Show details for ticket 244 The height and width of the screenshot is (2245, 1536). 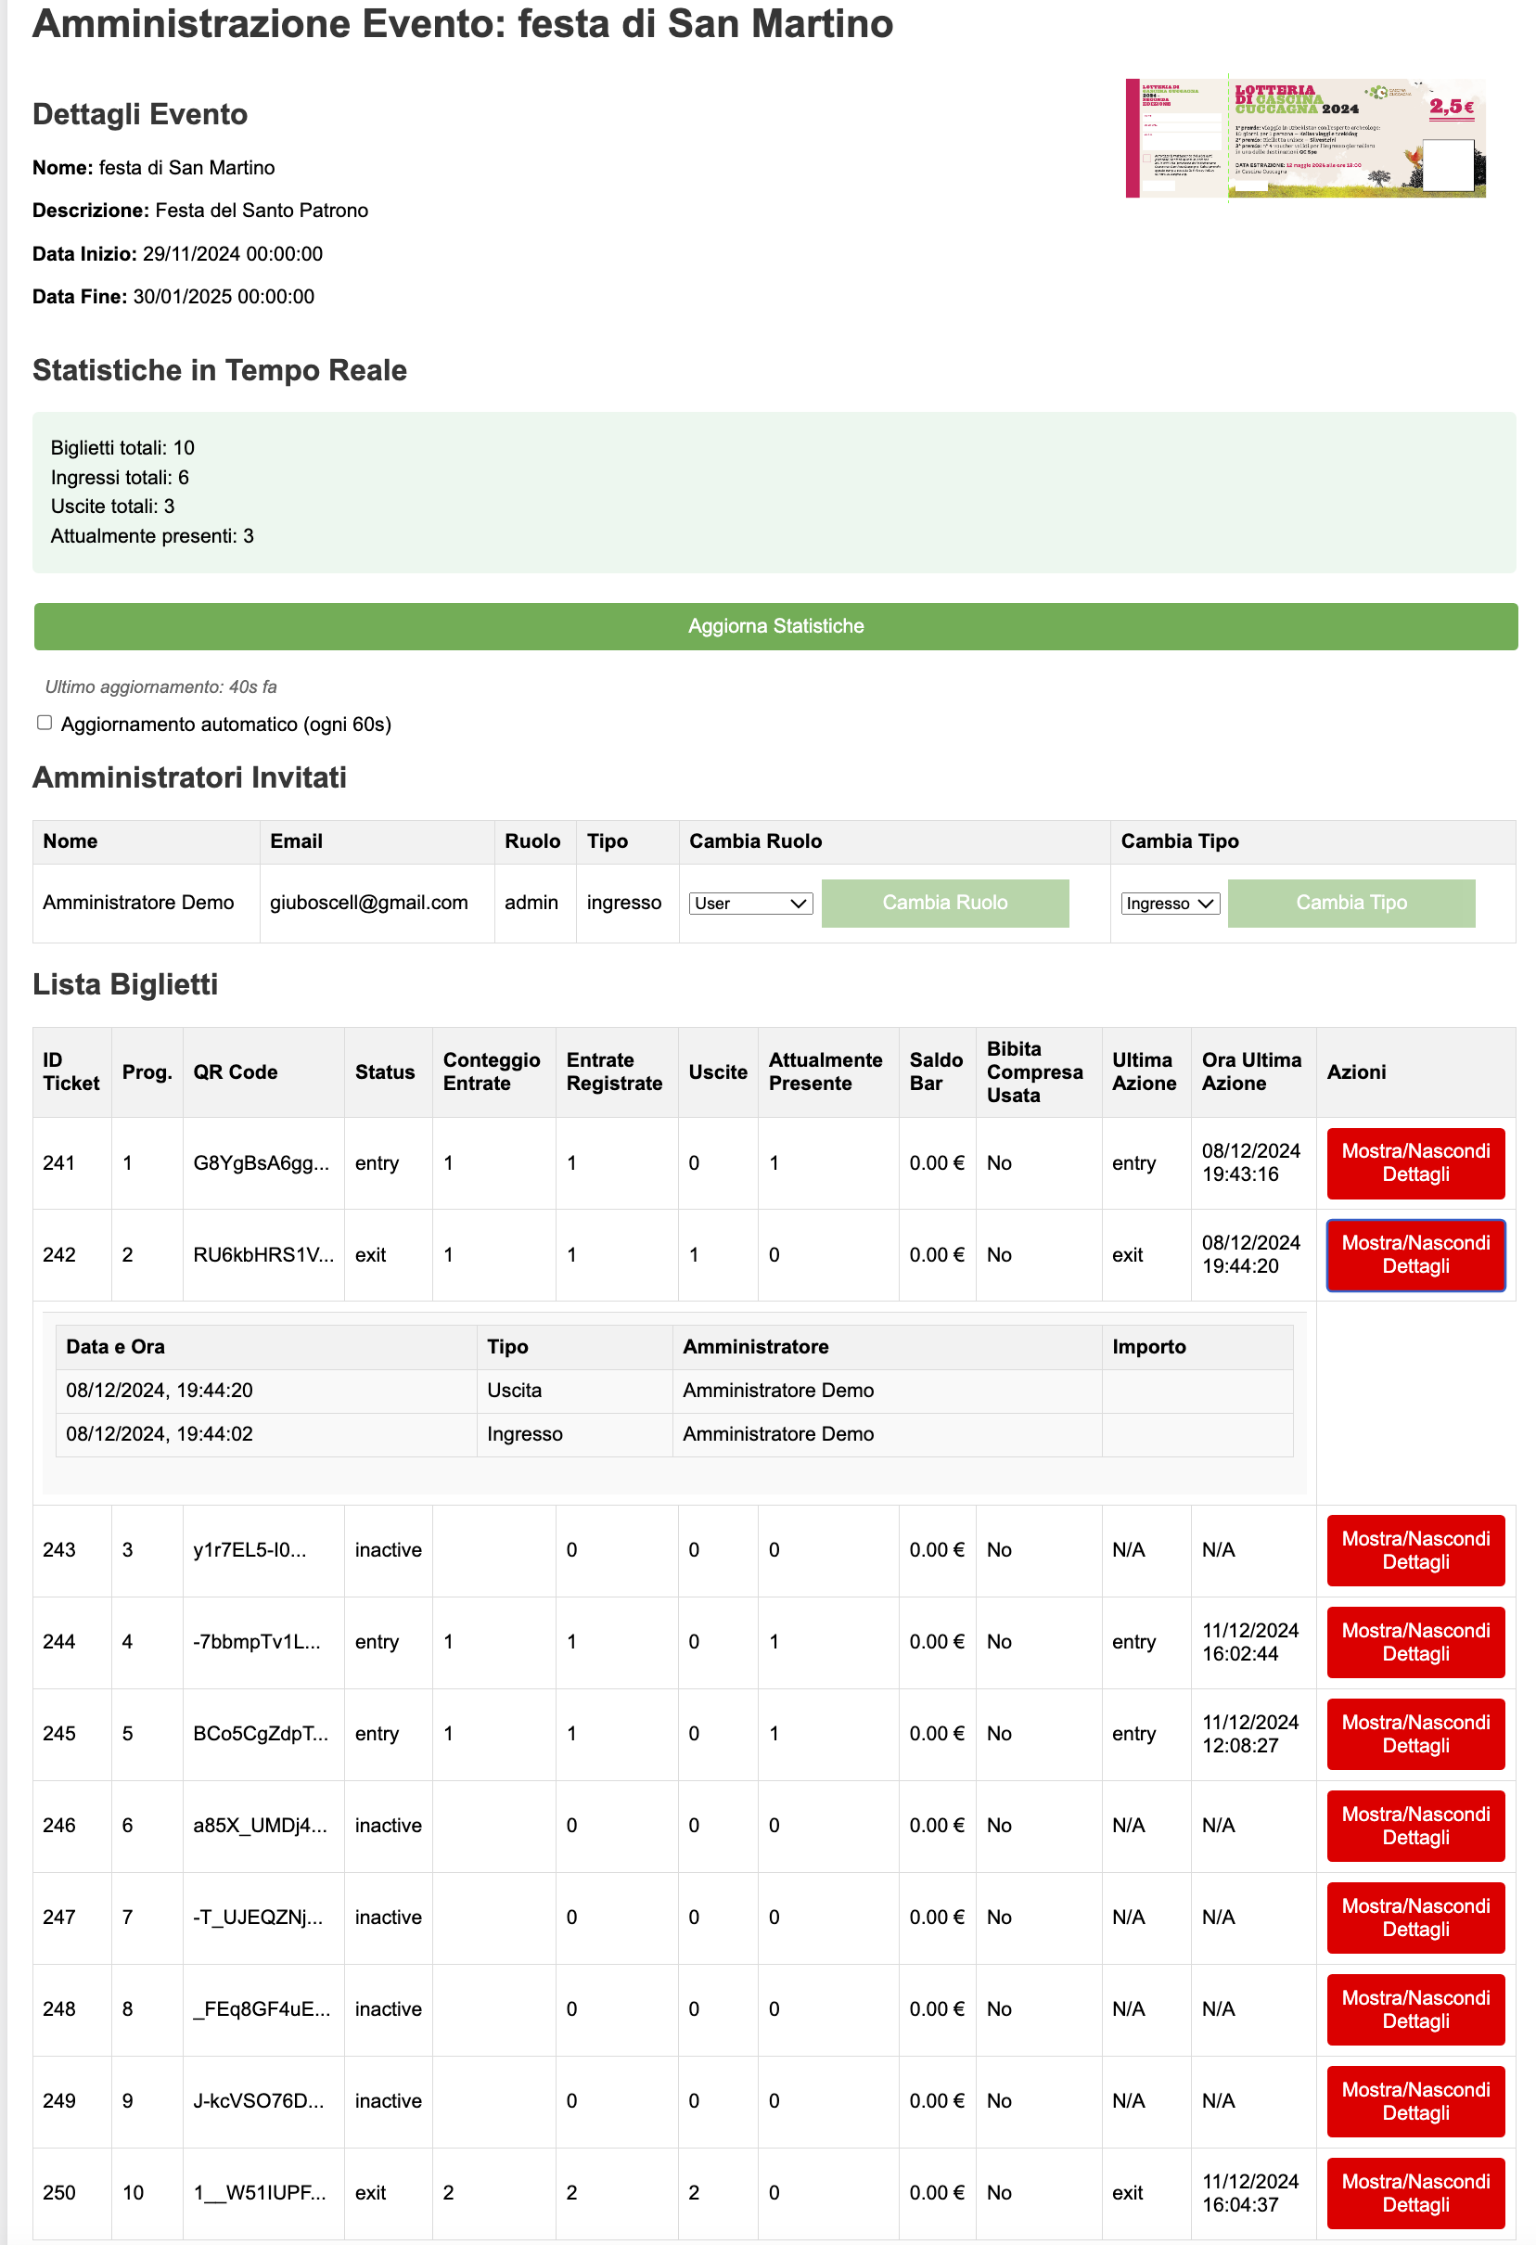click(x=1415, y=1642)
